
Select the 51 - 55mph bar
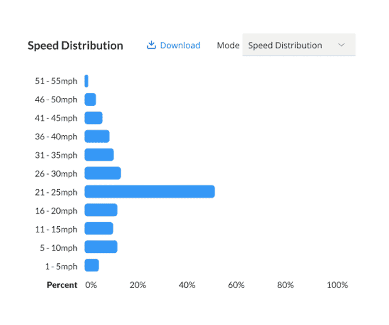coord(86,81)
